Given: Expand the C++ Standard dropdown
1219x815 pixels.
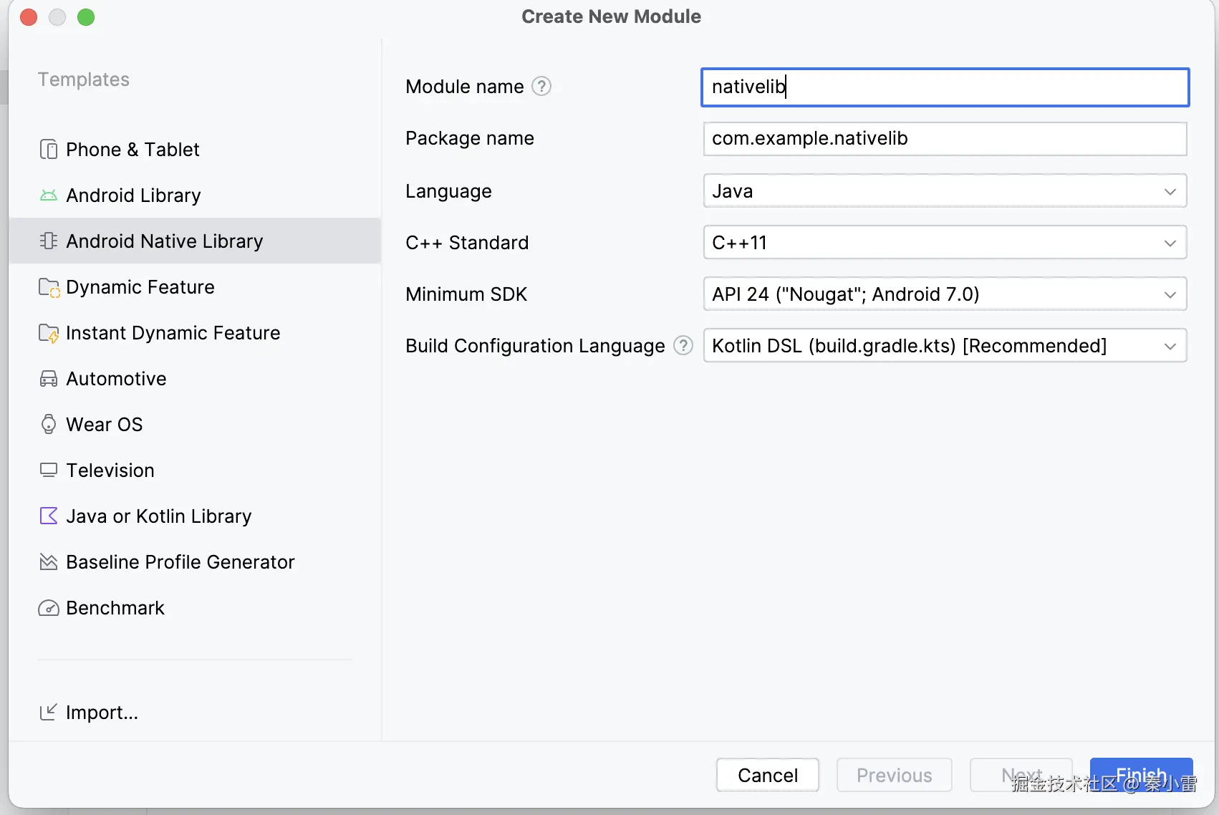Looking at the screenshot, I should tap(945, 243).
